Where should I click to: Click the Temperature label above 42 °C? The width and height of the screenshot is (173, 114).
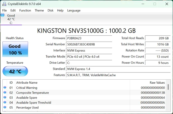(x=15, y=63)
